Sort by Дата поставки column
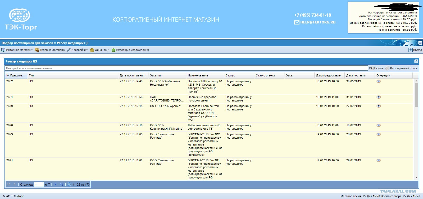Screen dimensions: 423x199 360,75
